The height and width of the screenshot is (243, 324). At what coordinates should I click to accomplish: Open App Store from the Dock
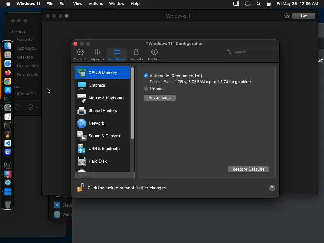pyautogui.click(x=8, y=90)
